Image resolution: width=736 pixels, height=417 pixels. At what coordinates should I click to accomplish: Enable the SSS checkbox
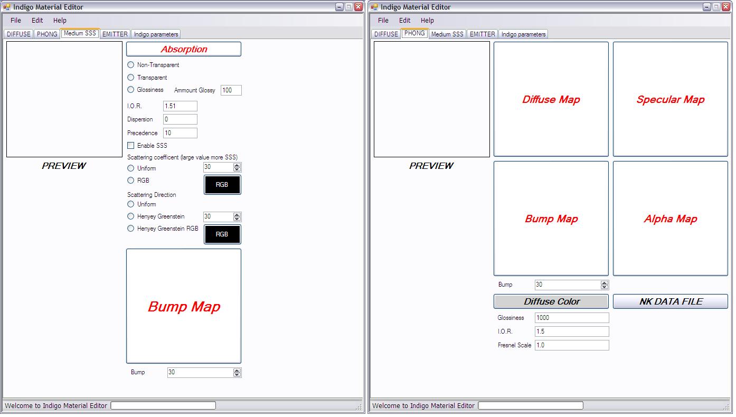(131, 146)
